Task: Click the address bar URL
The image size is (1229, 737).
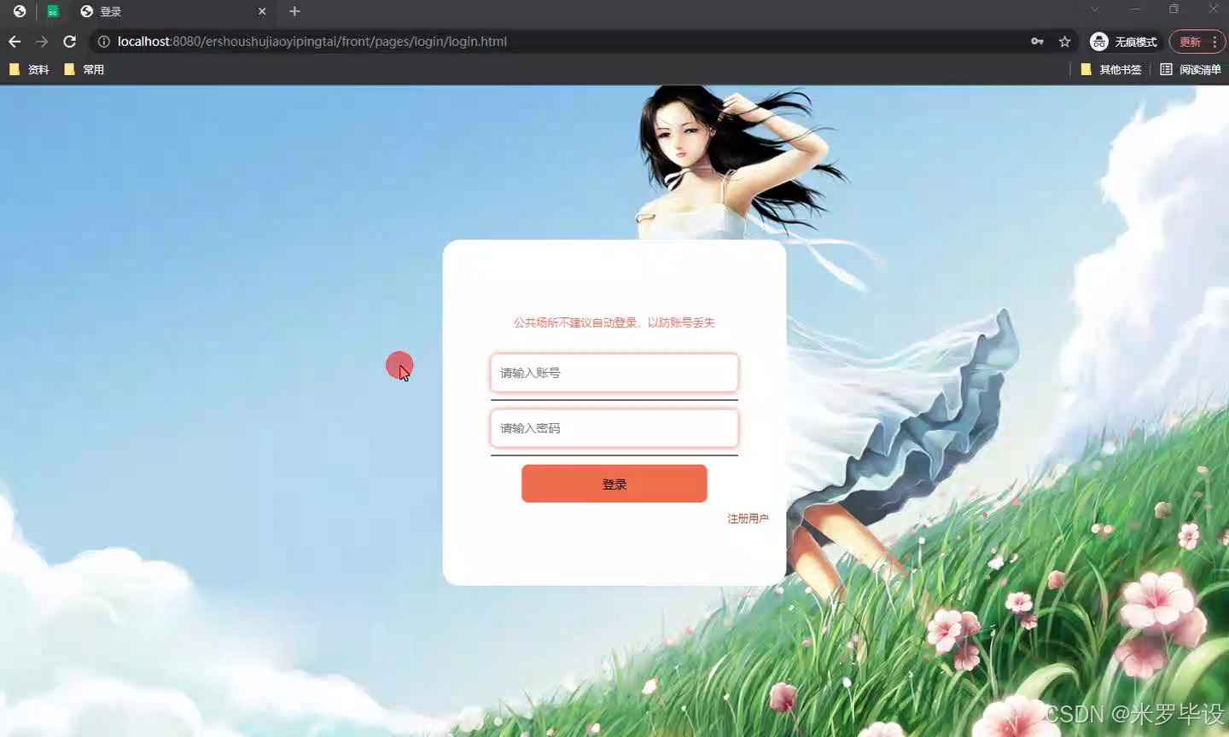Action: click(x=312, y=41)
